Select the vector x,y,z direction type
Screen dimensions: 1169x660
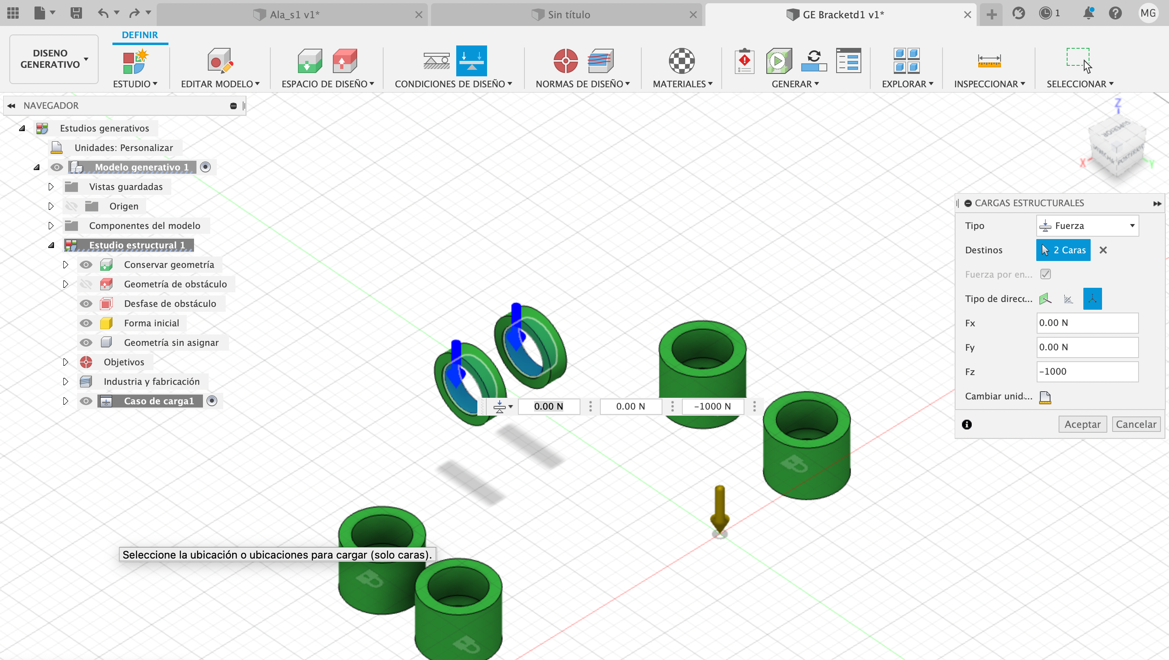1092,299
